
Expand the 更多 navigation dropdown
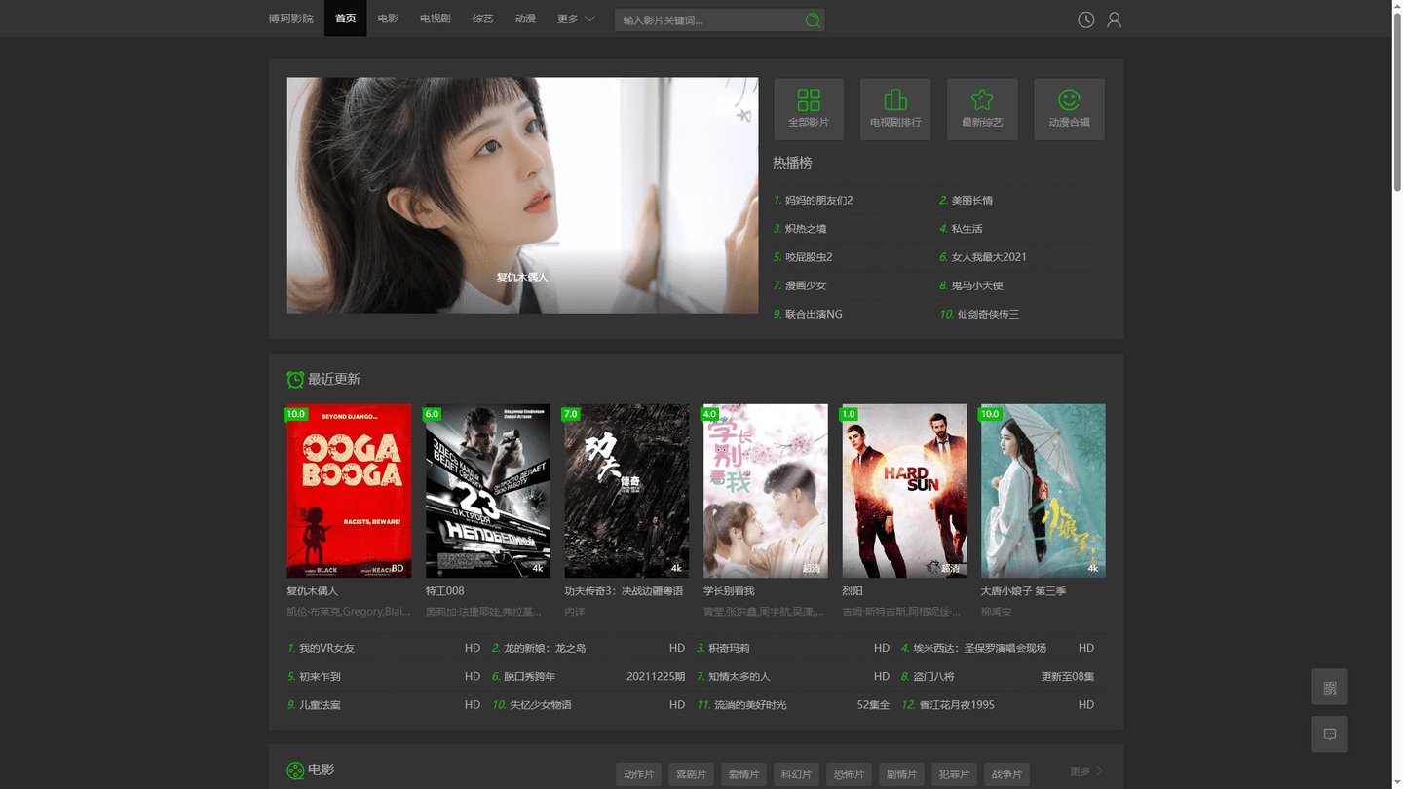pyautogui.click(x=576, y=19)
